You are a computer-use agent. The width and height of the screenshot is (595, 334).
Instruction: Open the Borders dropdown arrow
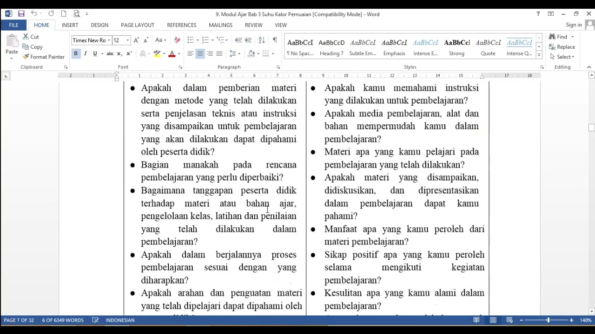pos(273,54)
